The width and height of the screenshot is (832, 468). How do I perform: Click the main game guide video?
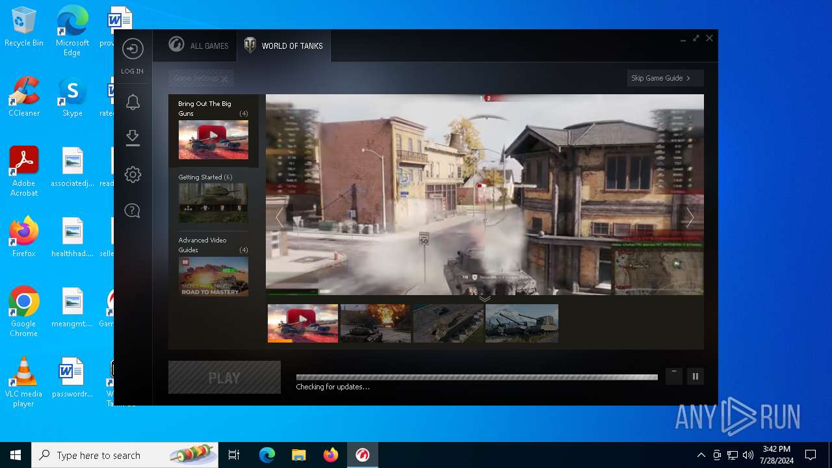[x=485, y=194]
